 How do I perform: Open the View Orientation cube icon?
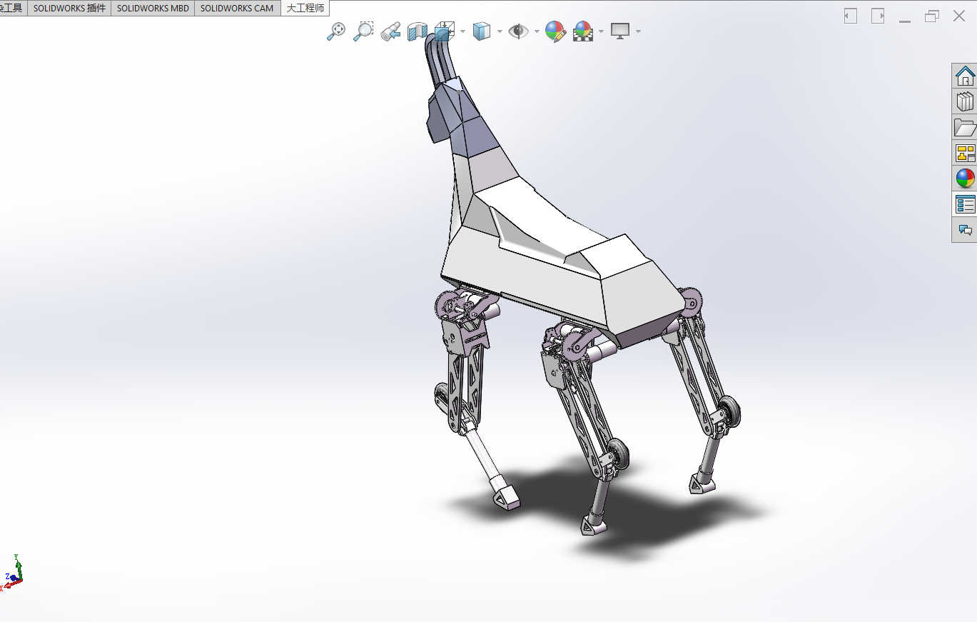coord(444,31)
